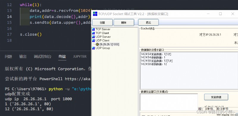Select the 26.26.26.1[1000] connection icon

(97, 44)
